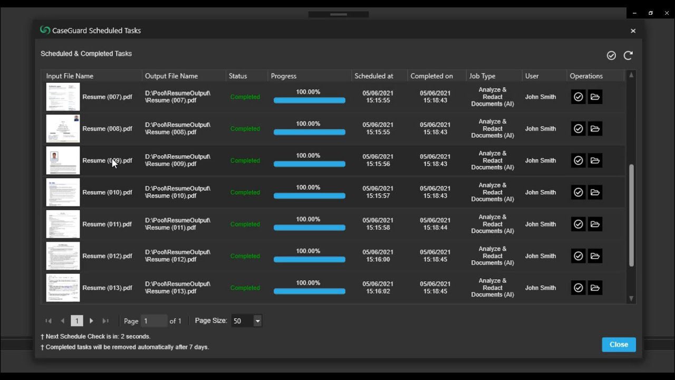Click Completed status of Resume (008).pdf
The width and height of the screenshot is (675, 380).
point(245,129)
